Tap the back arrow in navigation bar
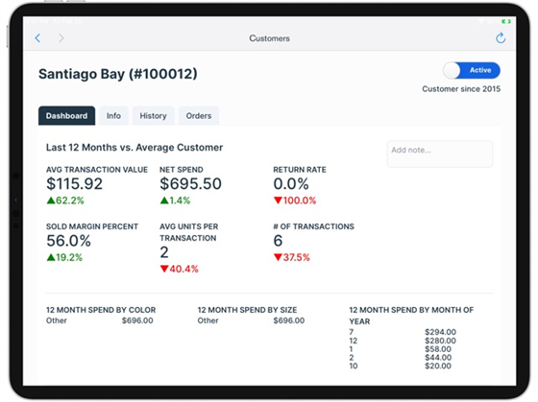Image resolution: width=538 pixels, height=402 pixels. pos(37,38)
